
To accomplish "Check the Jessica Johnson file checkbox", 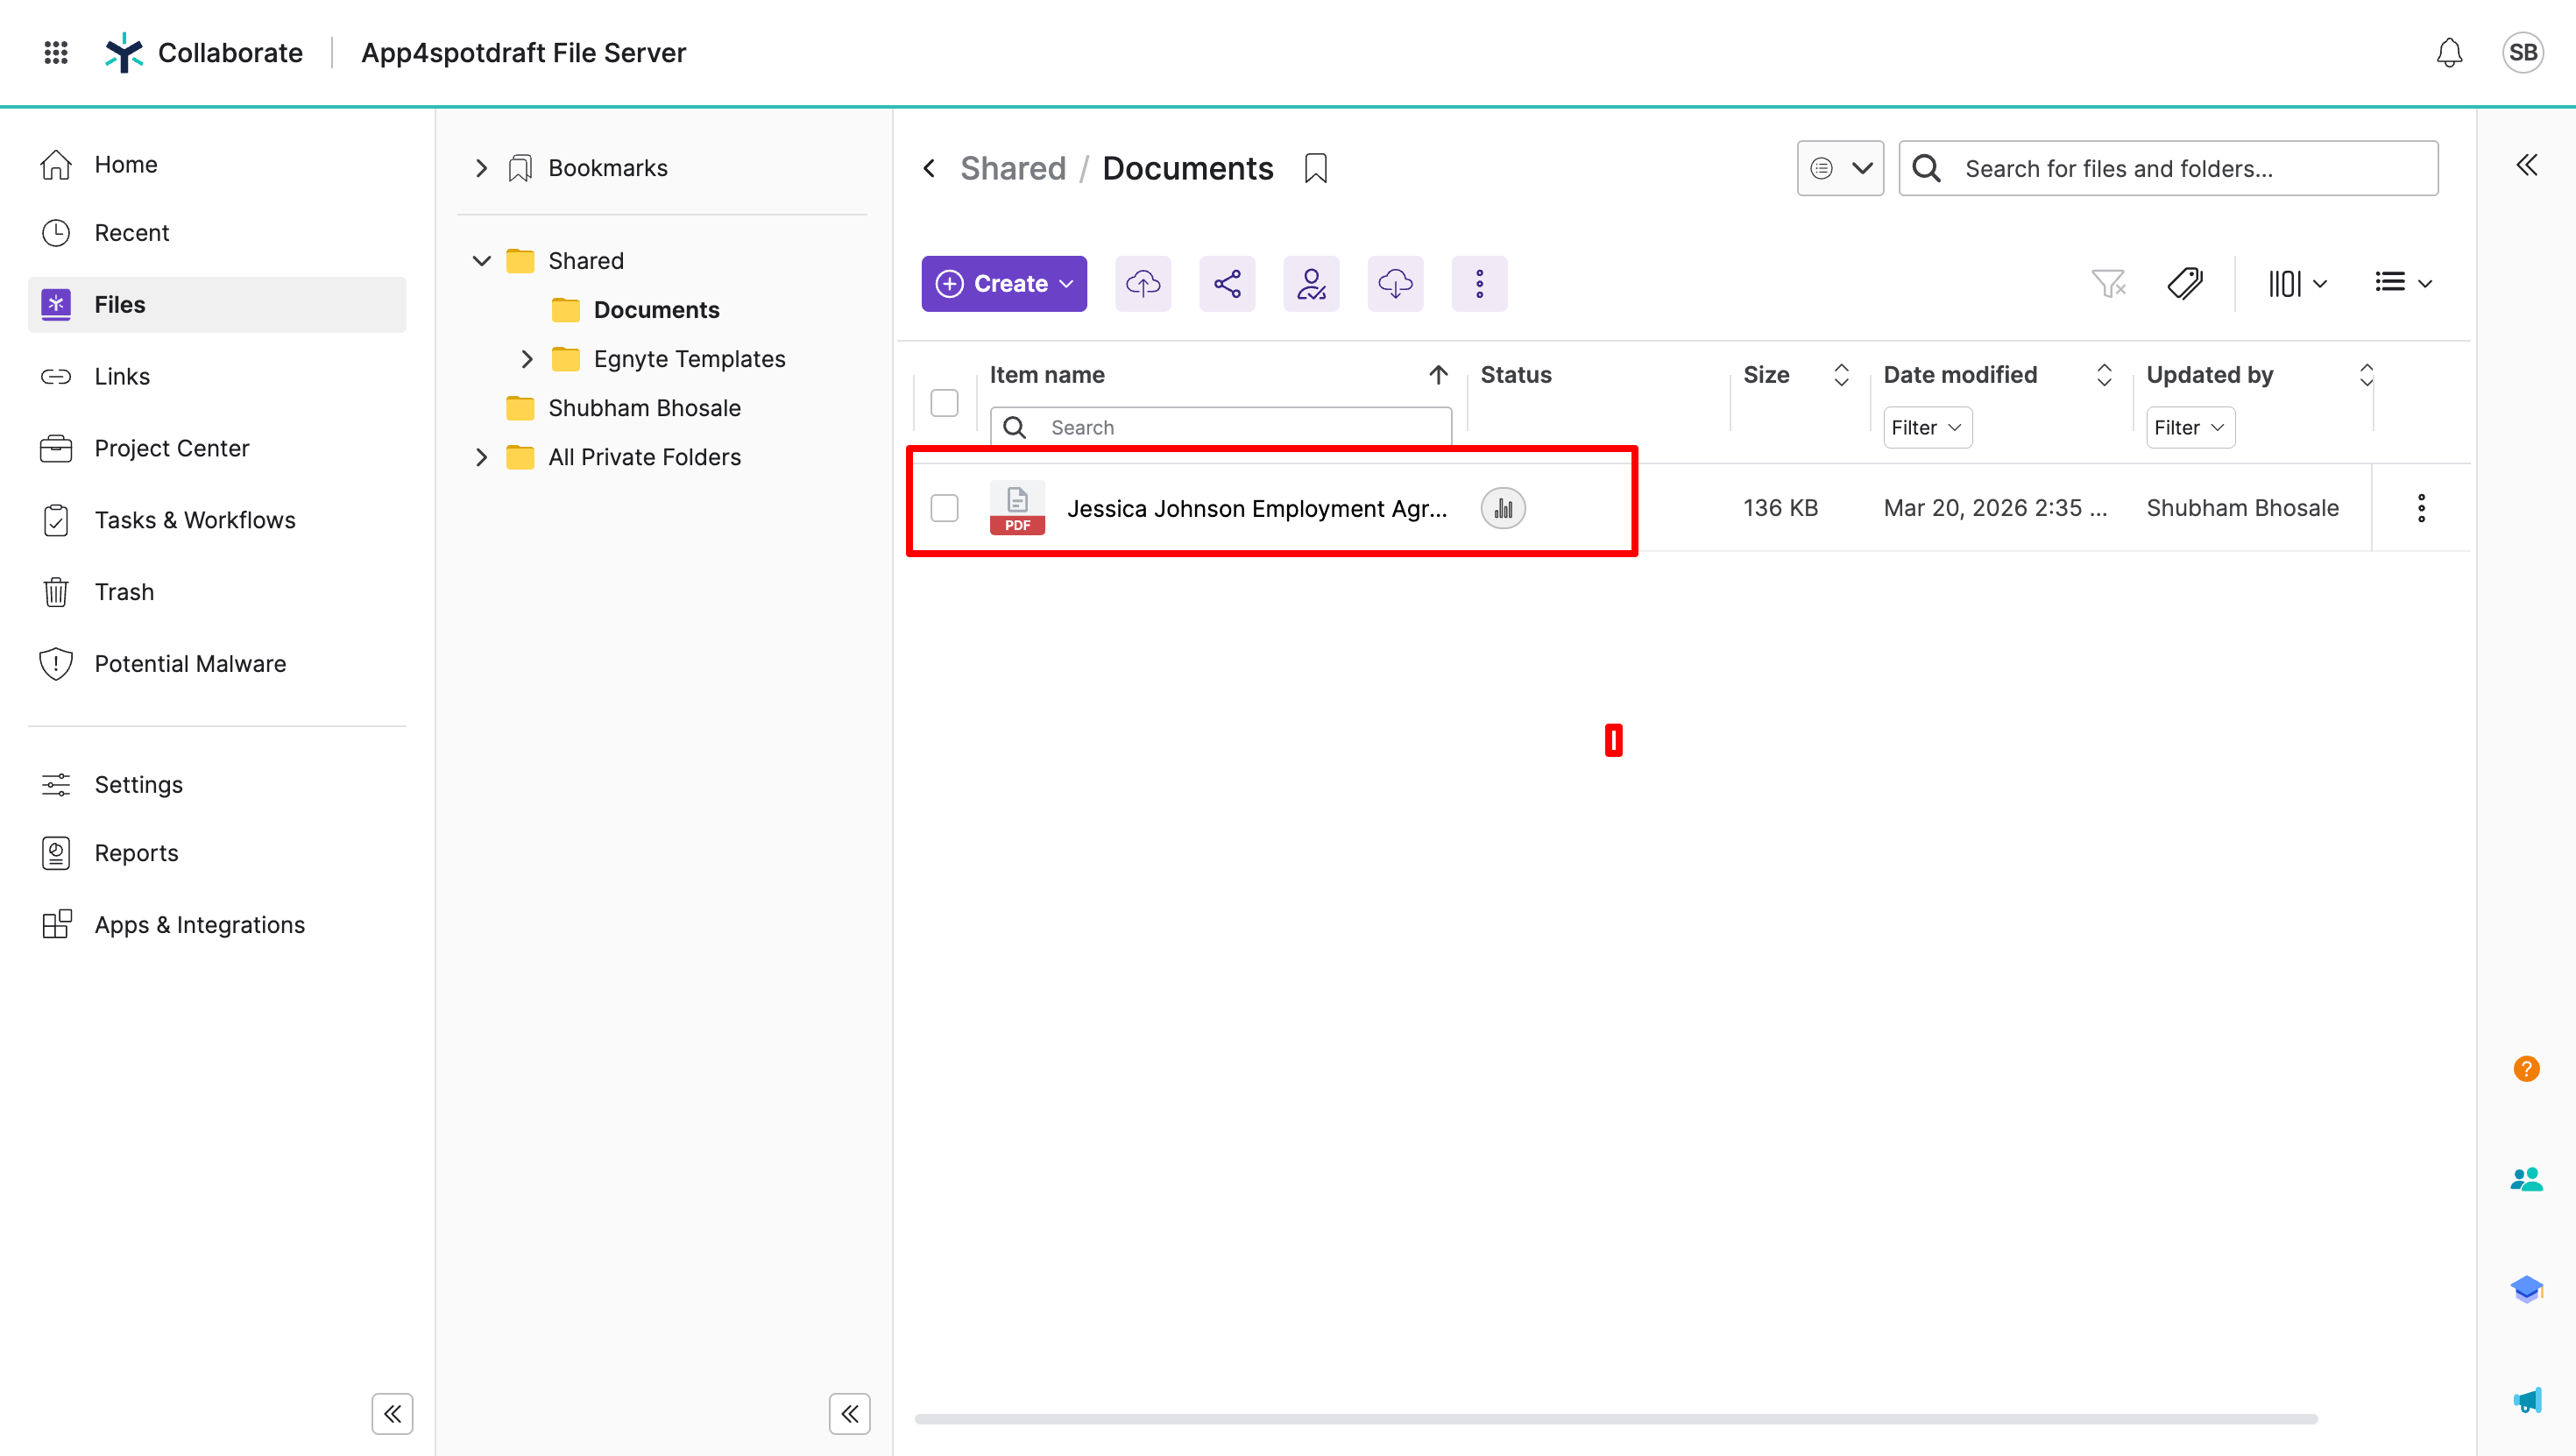I will tap(944, 508).
